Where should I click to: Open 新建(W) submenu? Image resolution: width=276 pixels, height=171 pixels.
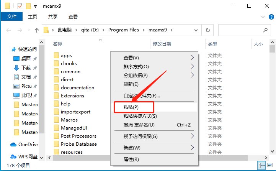[154, 148]
